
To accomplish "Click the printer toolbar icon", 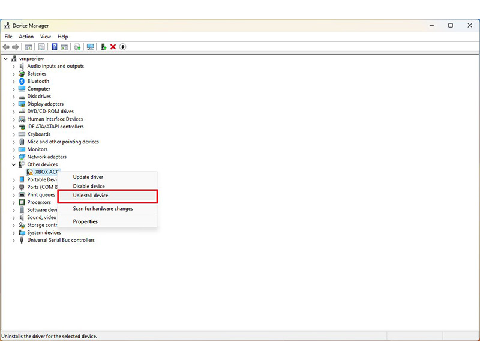I will [x=77, y=47].
